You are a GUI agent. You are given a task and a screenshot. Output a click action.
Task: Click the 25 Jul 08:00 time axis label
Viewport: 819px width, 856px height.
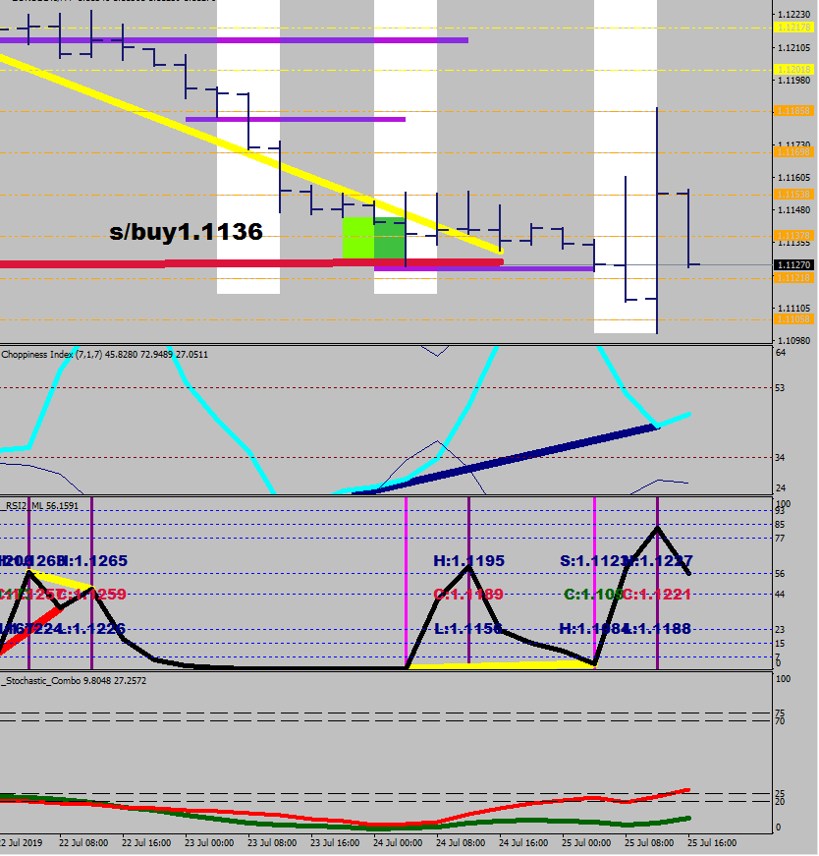pos(647,842)
